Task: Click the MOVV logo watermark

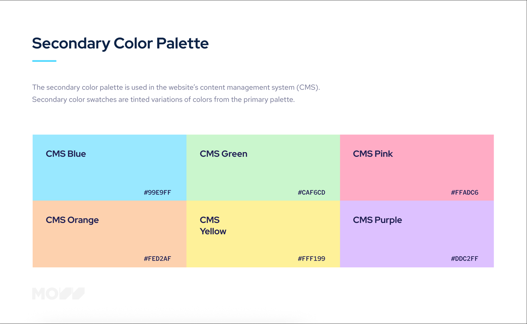Action: click(58, 293)
